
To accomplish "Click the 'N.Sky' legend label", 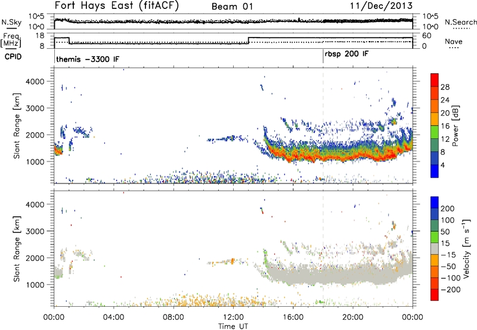I will pyautogui.click(x=11, y=22).
